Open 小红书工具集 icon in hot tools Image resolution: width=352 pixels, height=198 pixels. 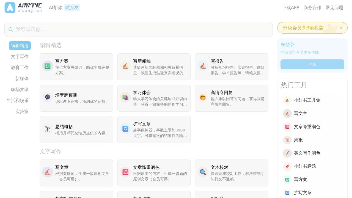tap(287, 100)
